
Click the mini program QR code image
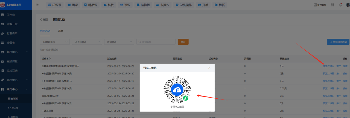pyautogui.click(x=177, y=89)
